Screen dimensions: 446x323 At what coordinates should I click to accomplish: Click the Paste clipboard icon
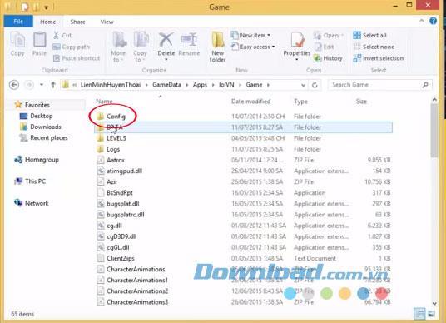pos(40,40)
